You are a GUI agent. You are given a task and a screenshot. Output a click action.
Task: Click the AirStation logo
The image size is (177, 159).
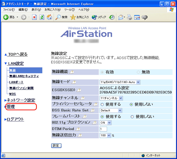pos(86,34)
